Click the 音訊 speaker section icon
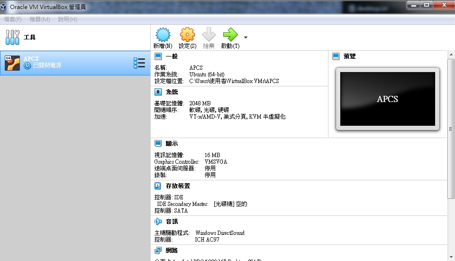455x261 pixels. [x=158, y=222]
